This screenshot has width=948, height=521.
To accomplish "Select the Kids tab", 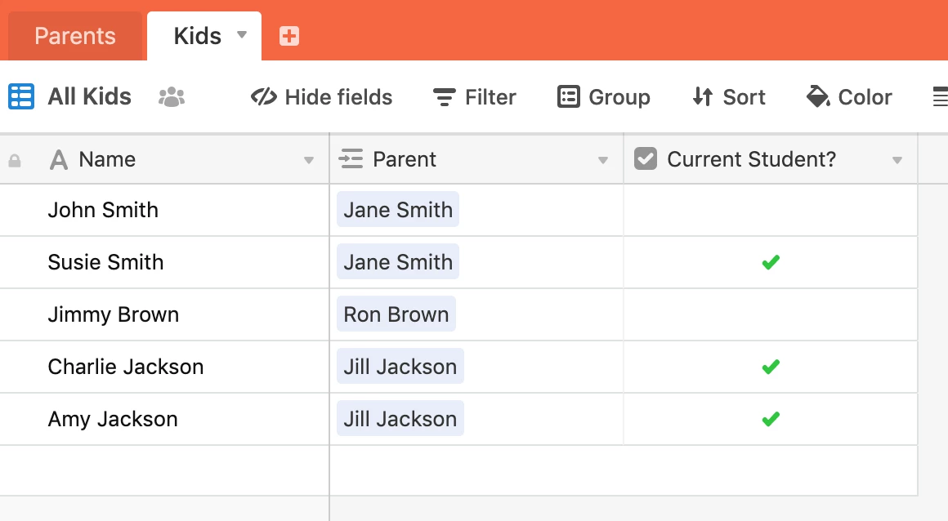I will [x=197, y=36].
